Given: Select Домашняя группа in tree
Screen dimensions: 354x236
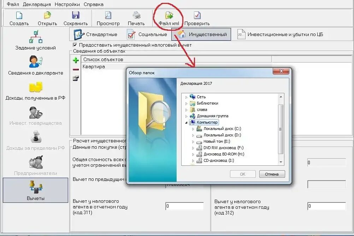Looking at the screenshot, I should point(212,116).
